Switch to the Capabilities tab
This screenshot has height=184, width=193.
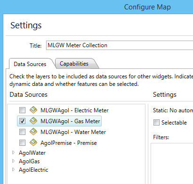coord(74,64)
